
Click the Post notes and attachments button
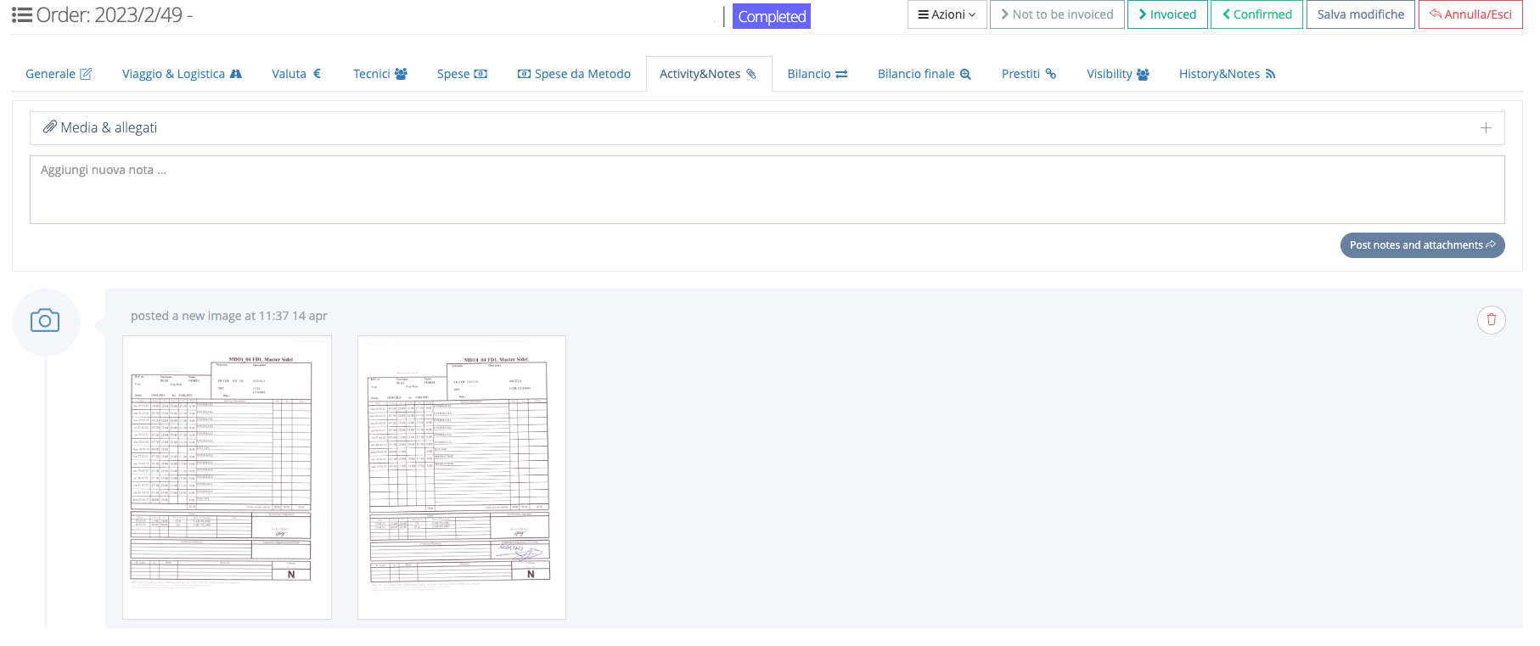[1422, 245]
